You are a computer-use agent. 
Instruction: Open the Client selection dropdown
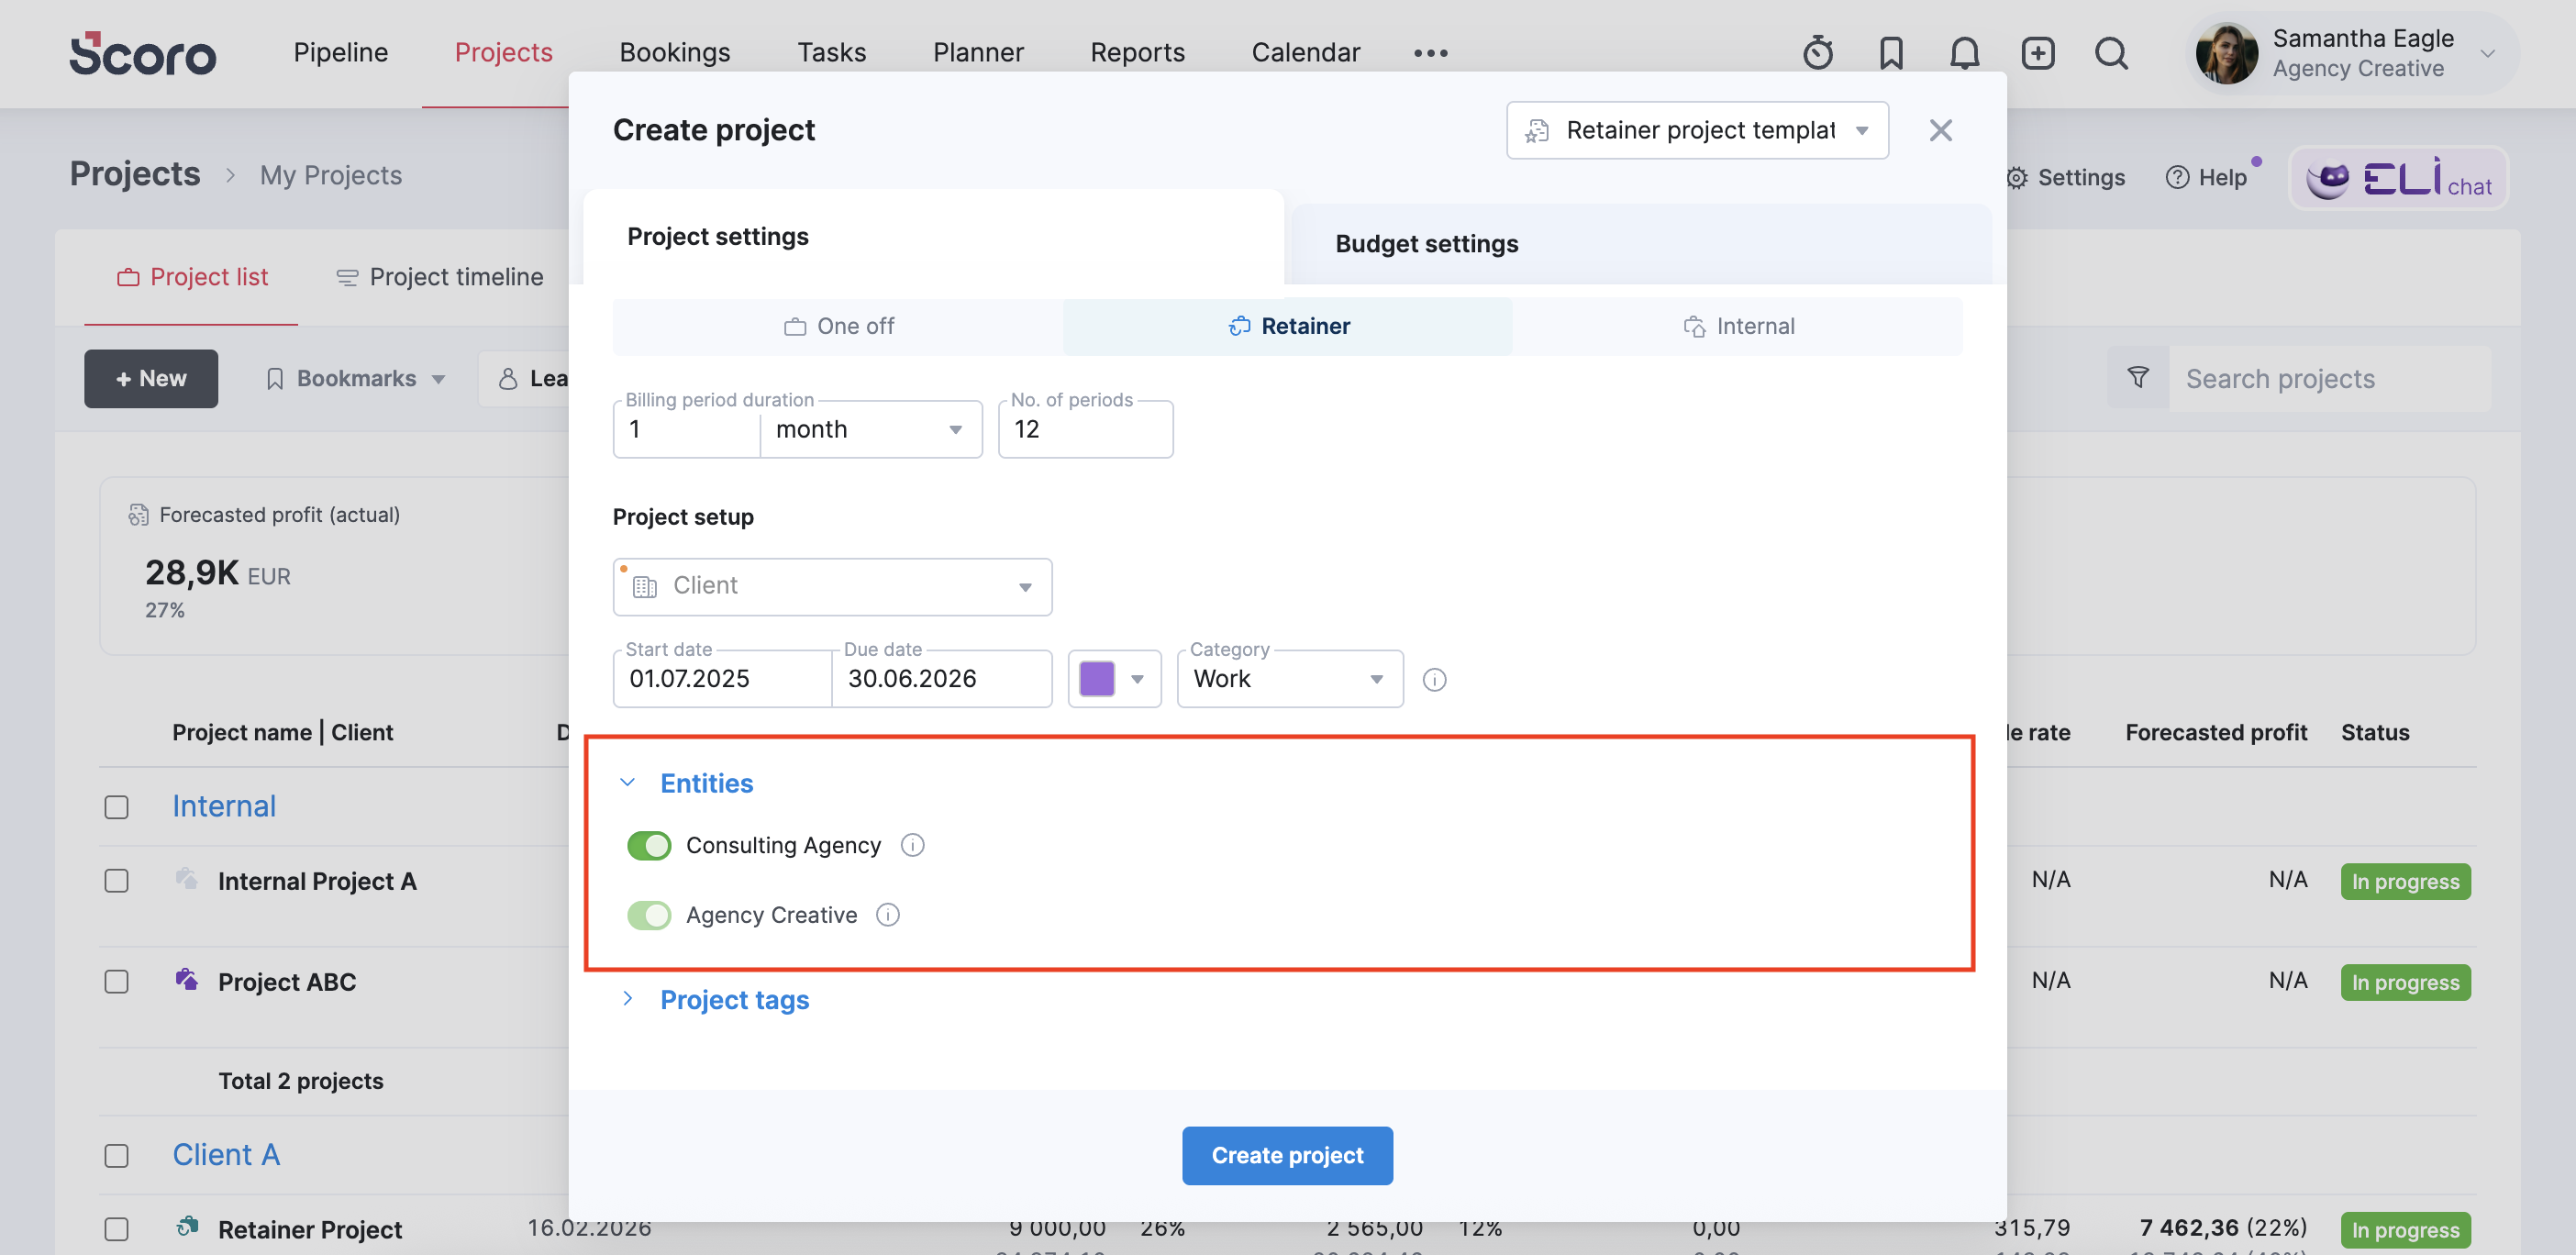(832, 586)
